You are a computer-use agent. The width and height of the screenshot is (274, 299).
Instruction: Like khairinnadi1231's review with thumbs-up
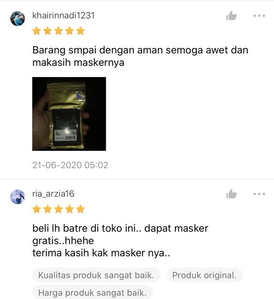pyautogui.click(x=231, y=15)
